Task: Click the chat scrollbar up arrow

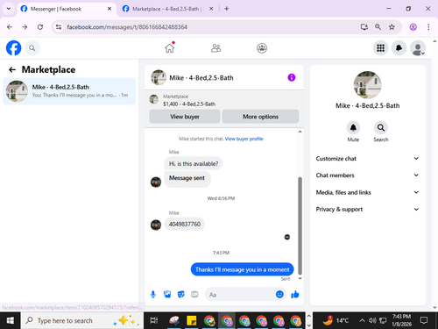Action: (x=300, y=132)
